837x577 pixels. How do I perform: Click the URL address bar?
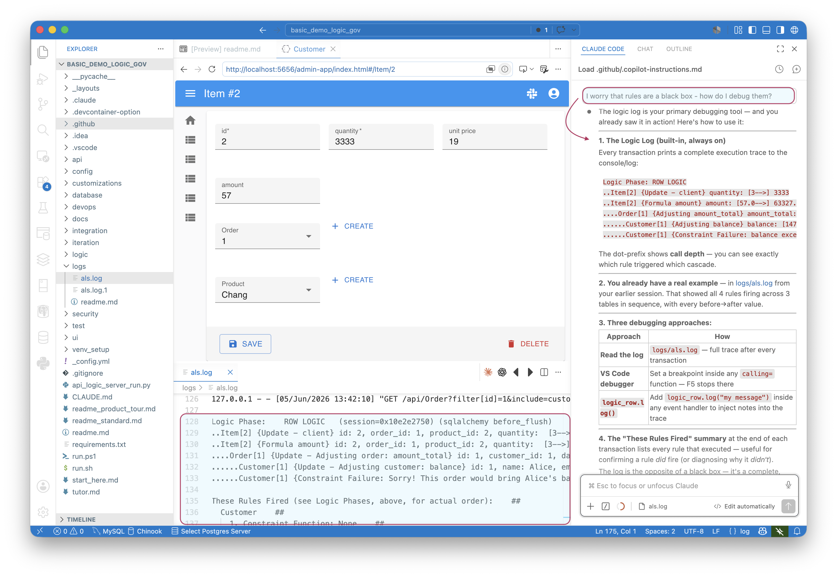[x=354, y=69]
